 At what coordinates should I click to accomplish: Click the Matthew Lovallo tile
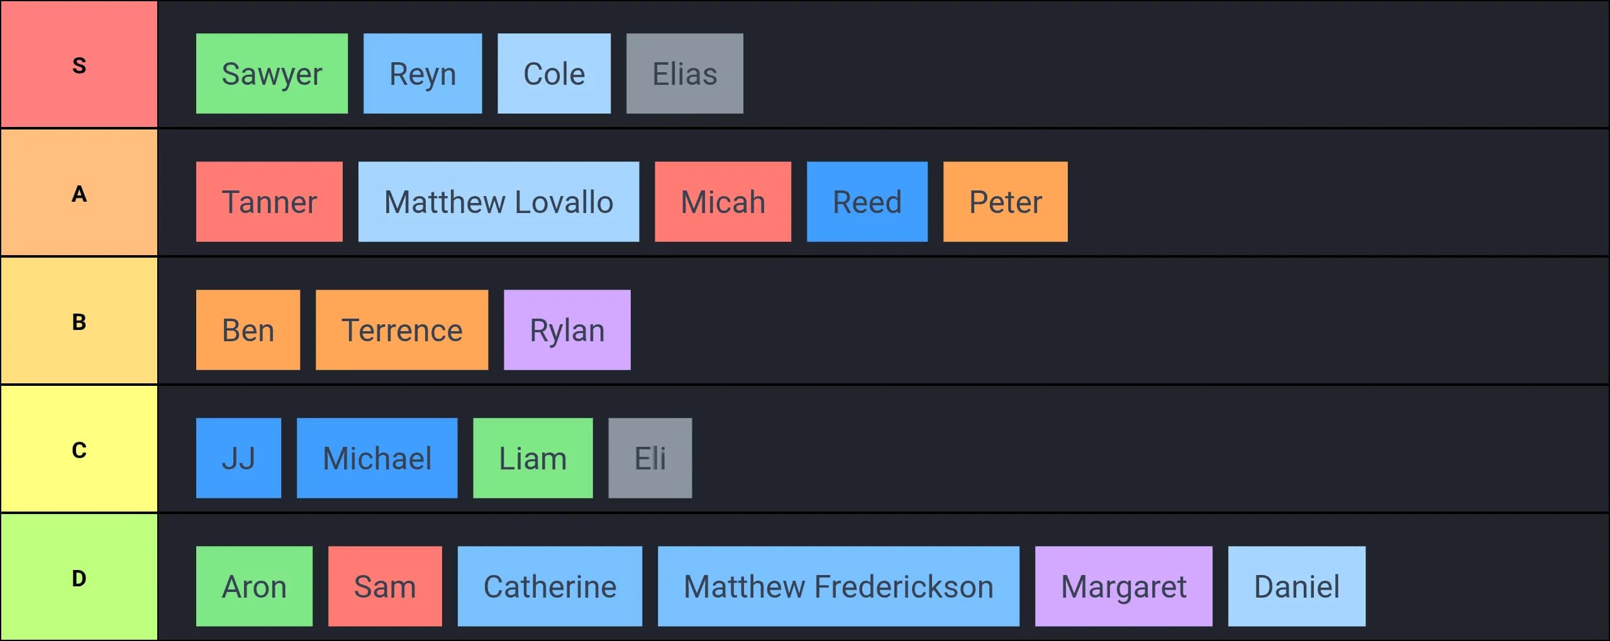[x=498, y=202]
